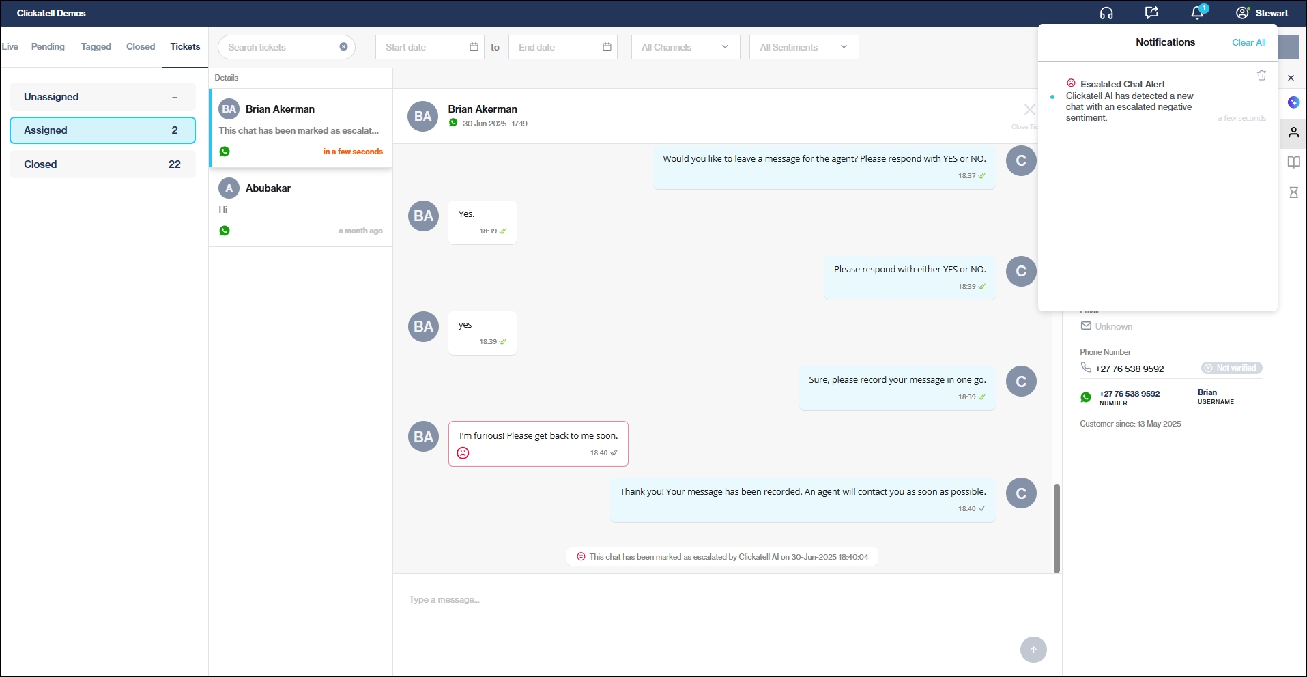This screenshot has width=1307, height=677.
Task: Click the Start date picker field
Action: (429, 47)
